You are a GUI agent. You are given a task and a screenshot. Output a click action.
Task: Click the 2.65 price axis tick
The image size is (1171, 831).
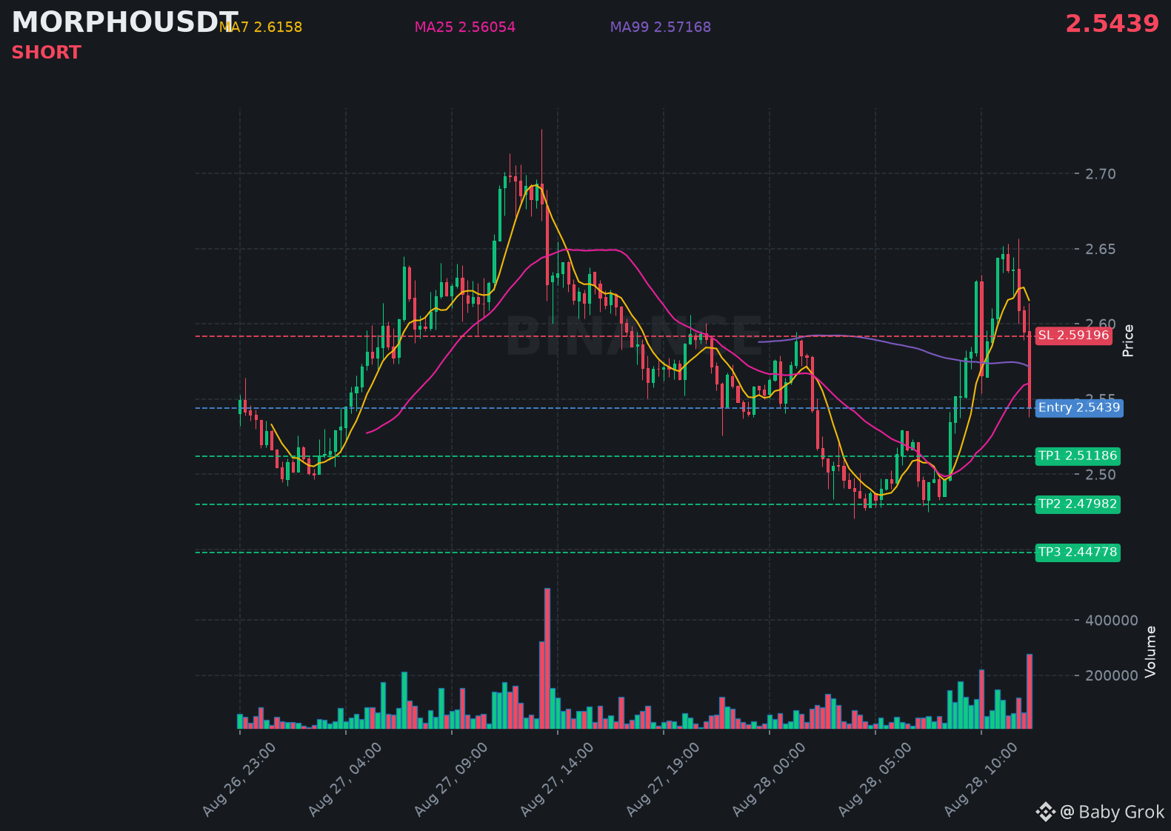pyautogui.click(x=1100, y=249)
